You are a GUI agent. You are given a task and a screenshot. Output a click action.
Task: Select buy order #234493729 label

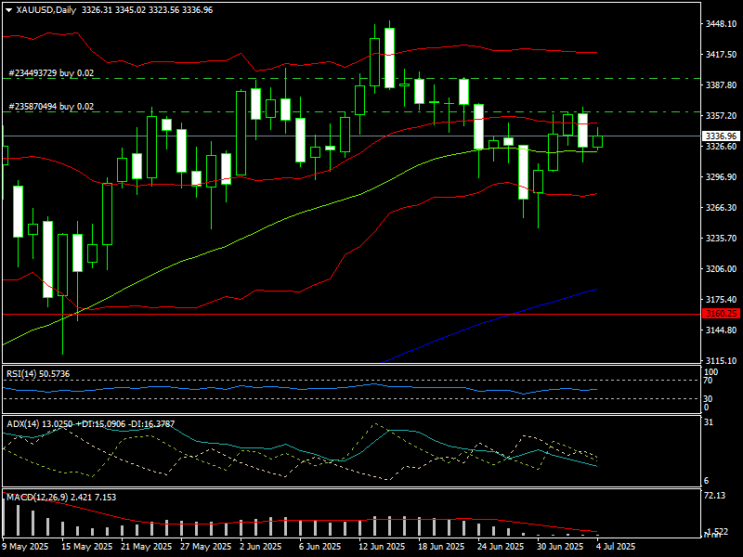pos(51,72)
